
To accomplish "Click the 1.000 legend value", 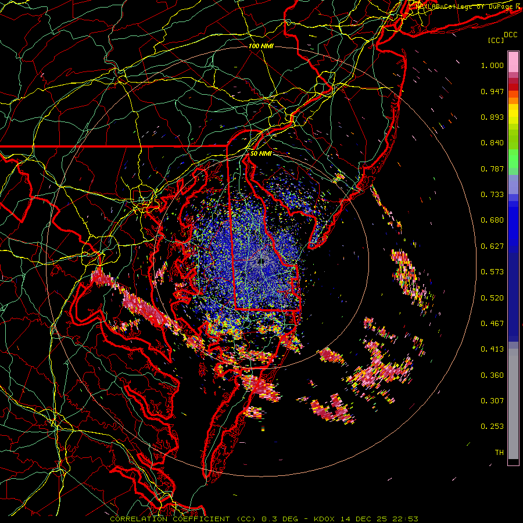I will click(x=492, y=65).
